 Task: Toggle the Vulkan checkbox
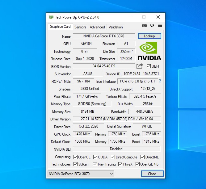click(76, 164)
